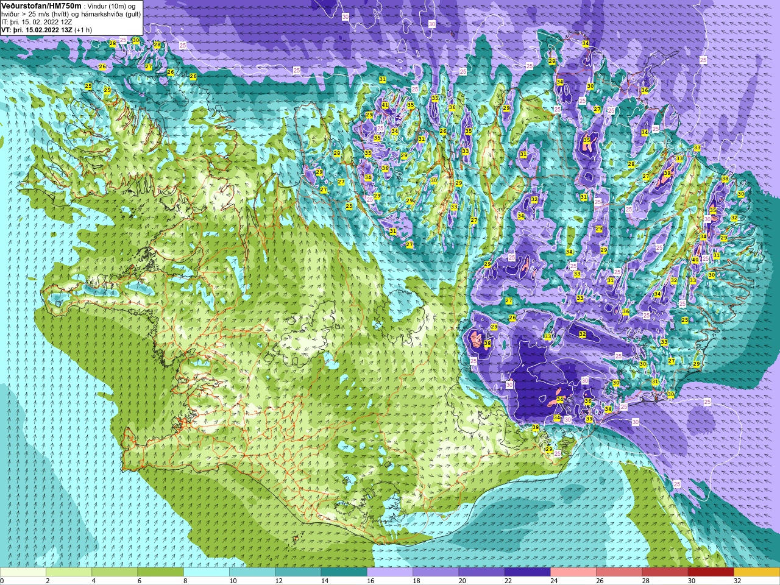780x585 pixels.
Task: Click the 28–30 m/s red legend swatch
Action: pos(665,572)
